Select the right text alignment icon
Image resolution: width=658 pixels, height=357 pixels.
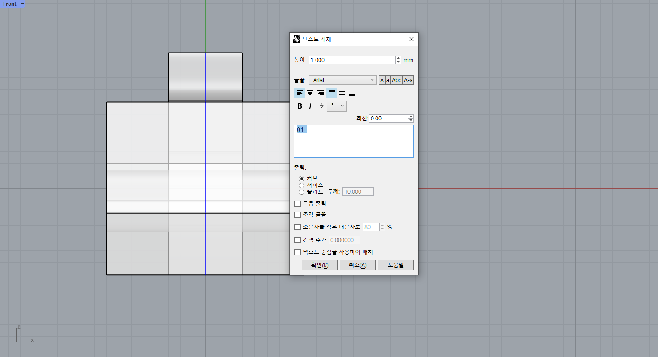tap(320, 93)
